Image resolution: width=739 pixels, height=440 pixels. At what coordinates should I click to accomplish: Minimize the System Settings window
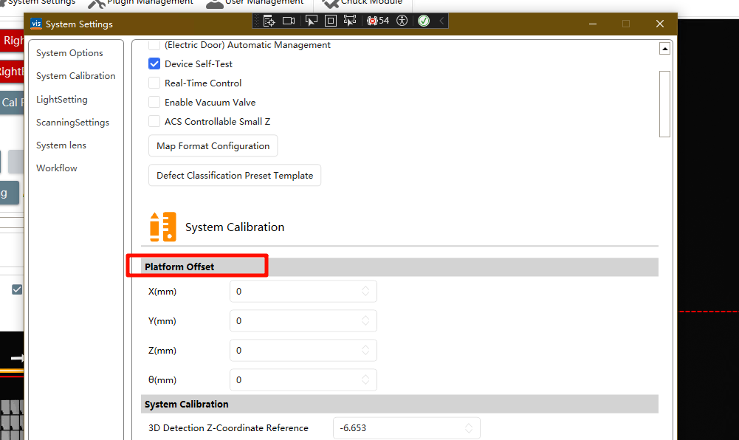coord(593,24)
